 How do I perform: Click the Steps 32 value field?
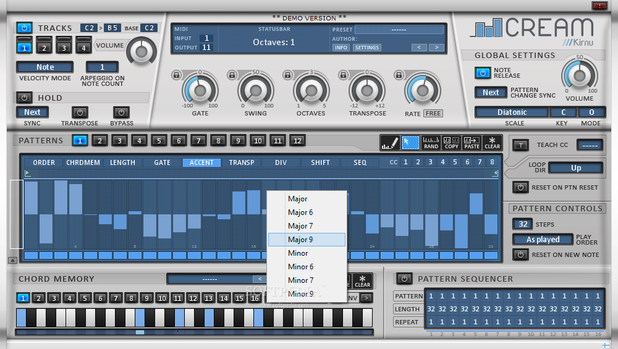[523, 224]
